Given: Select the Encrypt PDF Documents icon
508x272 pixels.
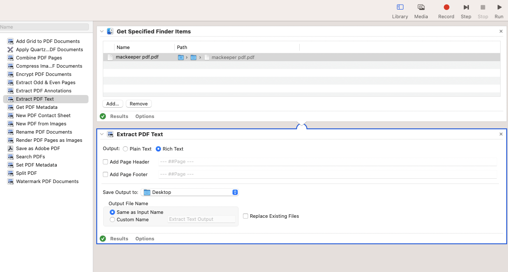Looking at the screenshot, I should [10, 74].
